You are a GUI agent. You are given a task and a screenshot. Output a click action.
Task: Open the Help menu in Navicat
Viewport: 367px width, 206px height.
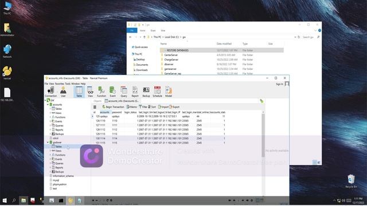pos(83,84)
